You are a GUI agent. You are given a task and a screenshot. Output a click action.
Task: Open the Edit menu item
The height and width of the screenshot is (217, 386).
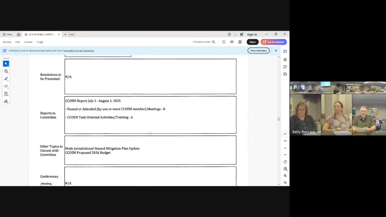click(17, 42)
